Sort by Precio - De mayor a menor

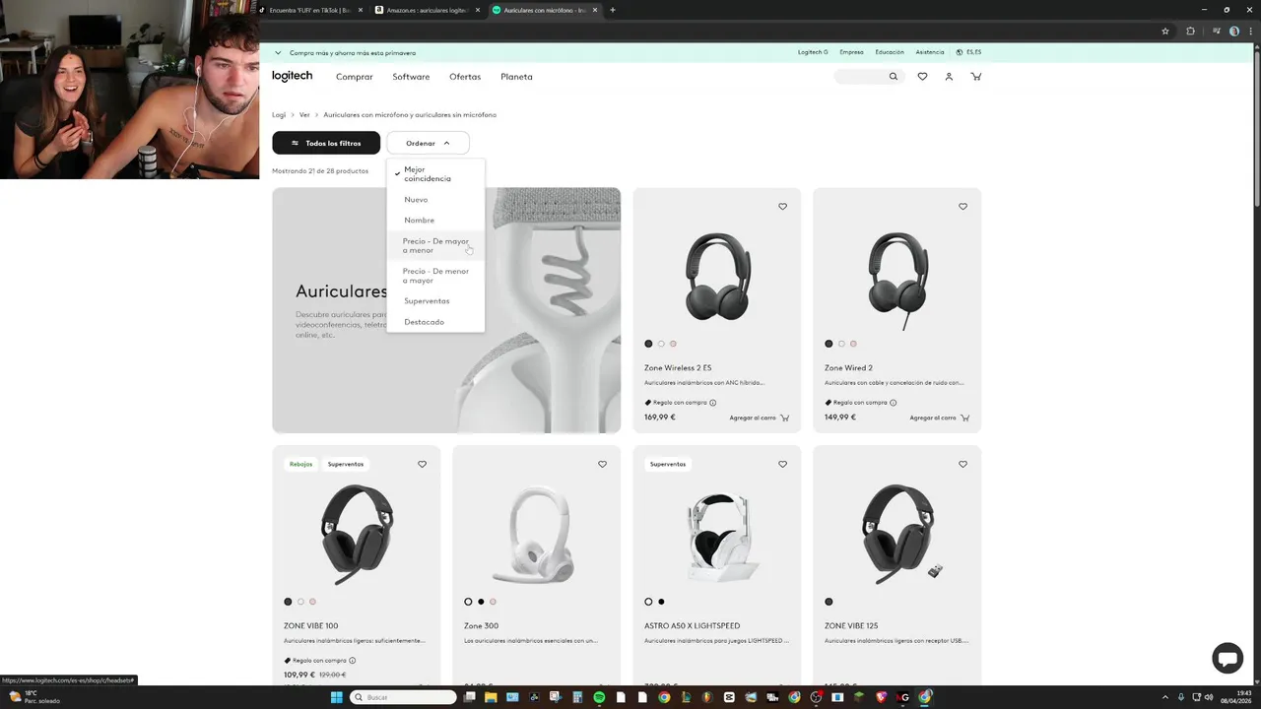pyautogui.click(x=435, y=245)
